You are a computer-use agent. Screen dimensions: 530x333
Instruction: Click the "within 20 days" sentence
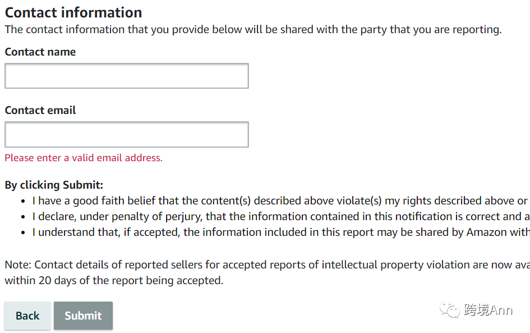(114, 280)
